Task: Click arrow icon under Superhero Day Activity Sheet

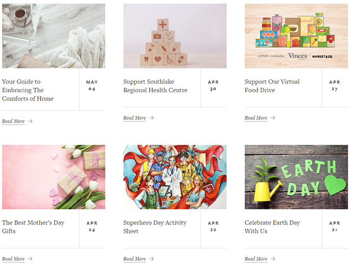Action: coord(151,259)
